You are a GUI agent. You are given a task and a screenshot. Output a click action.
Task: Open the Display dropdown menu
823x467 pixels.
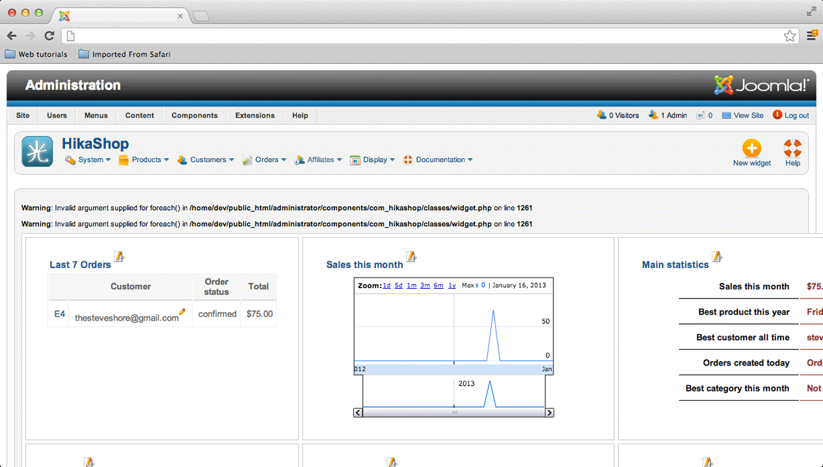click(x=373, y=159)
